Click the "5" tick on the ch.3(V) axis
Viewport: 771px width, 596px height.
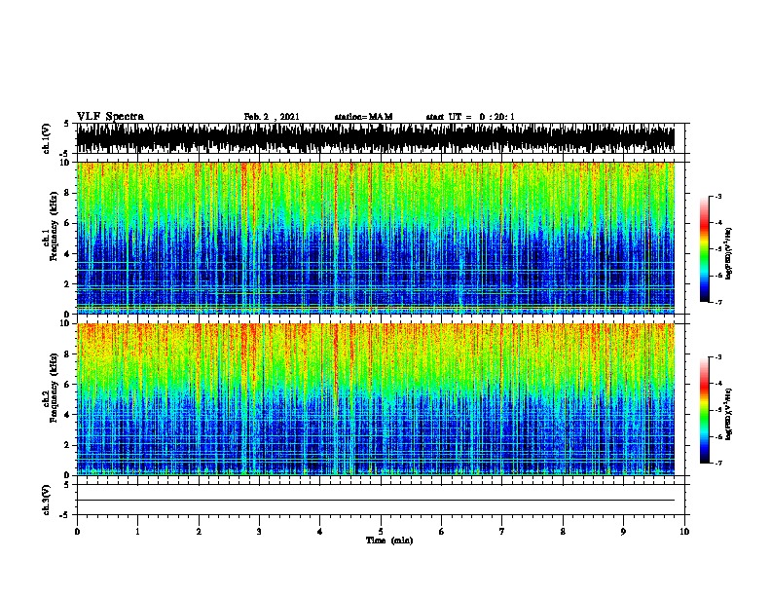click(66, 485)
